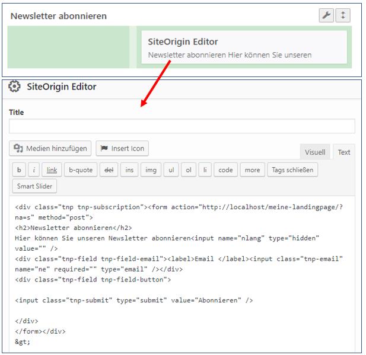366x355 pixels.
Task: Apply italics with the i quicktag
Action: pos(35,170)
